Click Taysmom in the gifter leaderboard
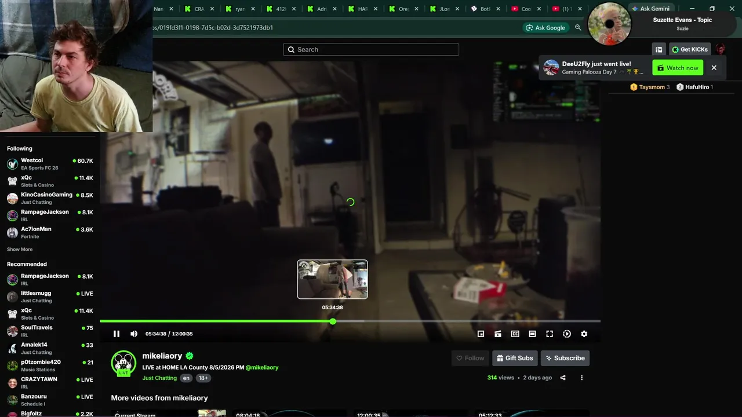Screen dimensions: 742x417 [652, 87]
